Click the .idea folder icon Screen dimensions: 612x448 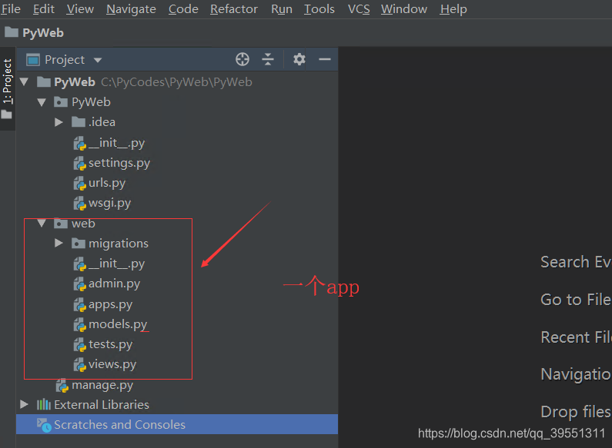click(x=79, y=122)
